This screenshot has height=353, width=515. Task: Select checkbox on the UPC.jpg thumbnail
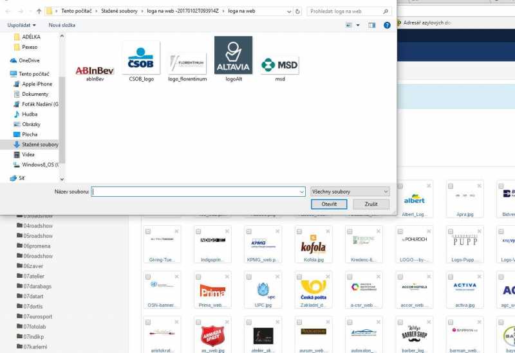249,276
